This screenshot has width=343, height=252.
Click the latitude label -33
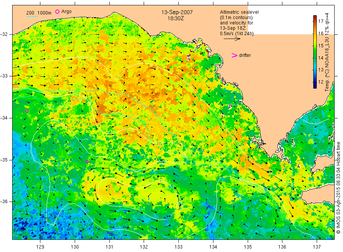pyautogui.click(x=4, y=76)
